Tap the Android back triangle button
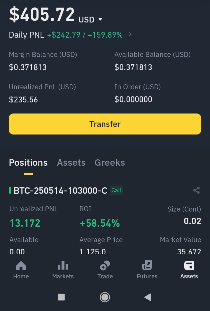This screenshot has width=210, height=311. [x=148, y=297]
